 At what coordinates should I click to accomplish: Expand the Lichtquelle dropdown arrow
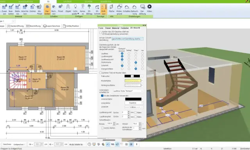pyautogui.click(x=78, y=14)
